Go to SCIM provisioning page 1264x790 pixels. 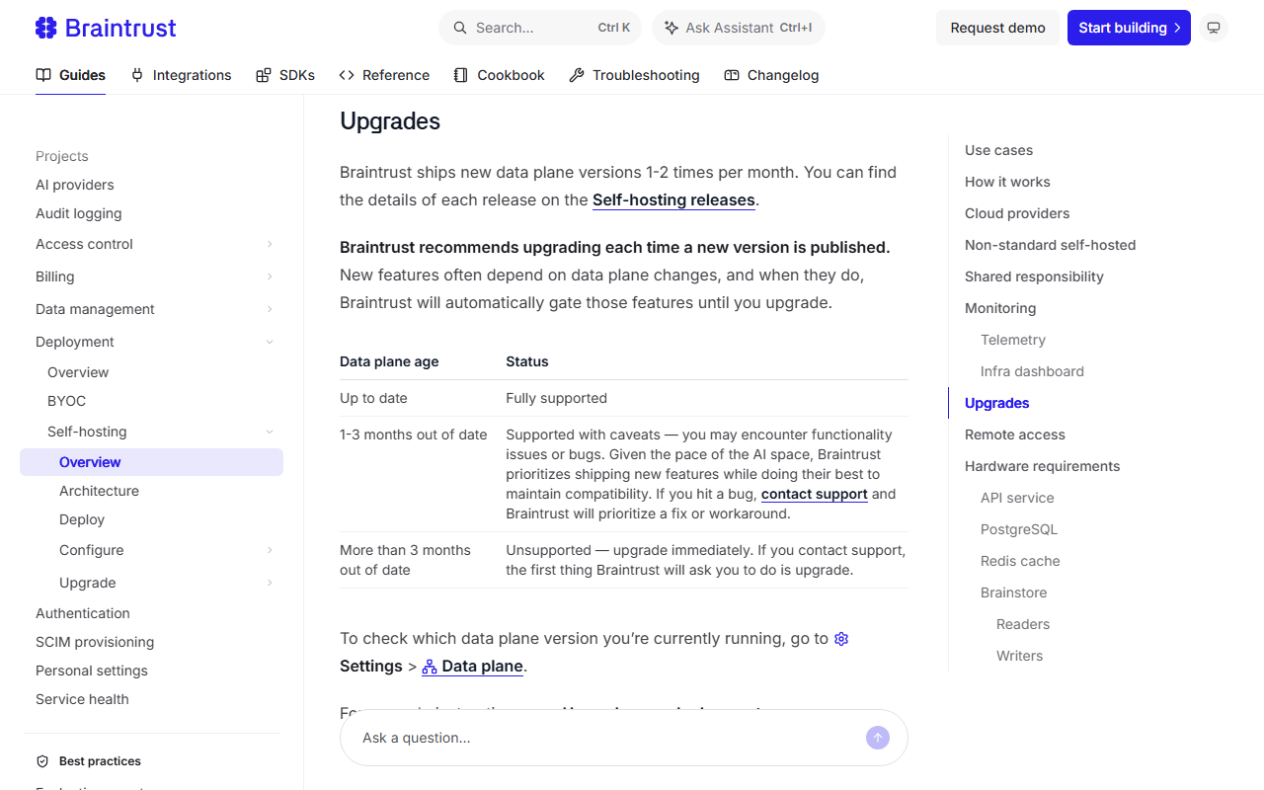(x=95, y=642)
